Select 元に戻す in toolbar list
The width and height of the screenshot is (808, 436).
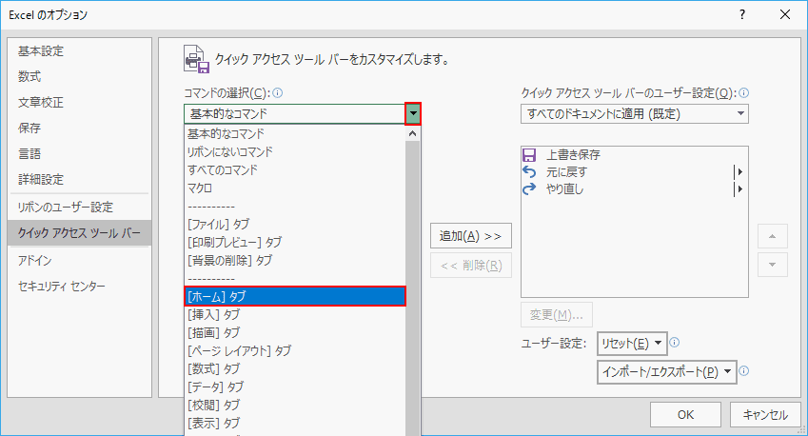[x=635, y=171]
